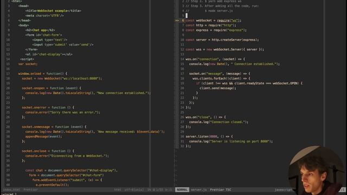Click '<body>' tag line
Image resolution: width=347 pixels, height=195 pixels.
click(23, 25)
